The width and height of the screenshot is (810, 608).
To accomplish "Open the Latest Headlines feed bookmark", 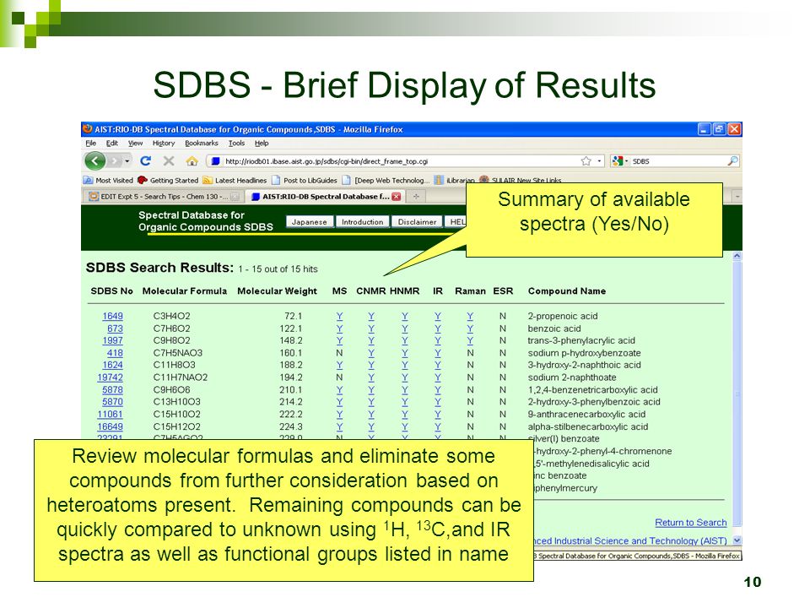I will click(235, 181).
